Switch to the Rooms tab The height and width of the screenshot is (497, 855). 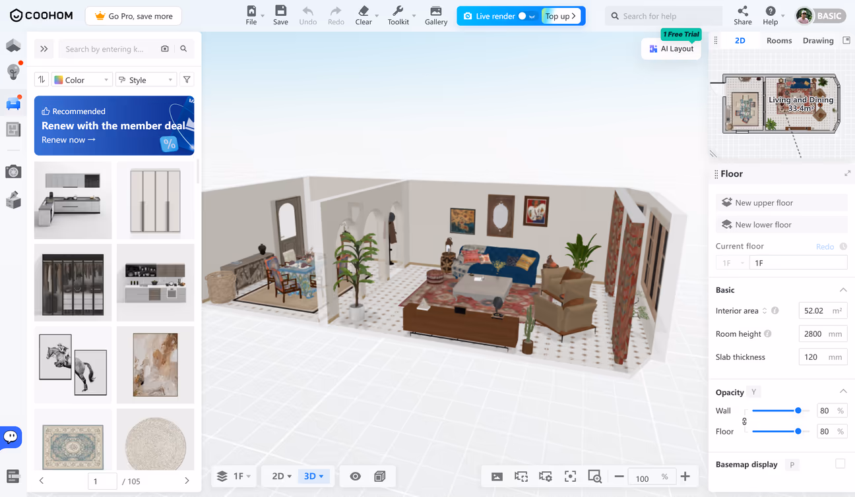[x=779, y=40]
